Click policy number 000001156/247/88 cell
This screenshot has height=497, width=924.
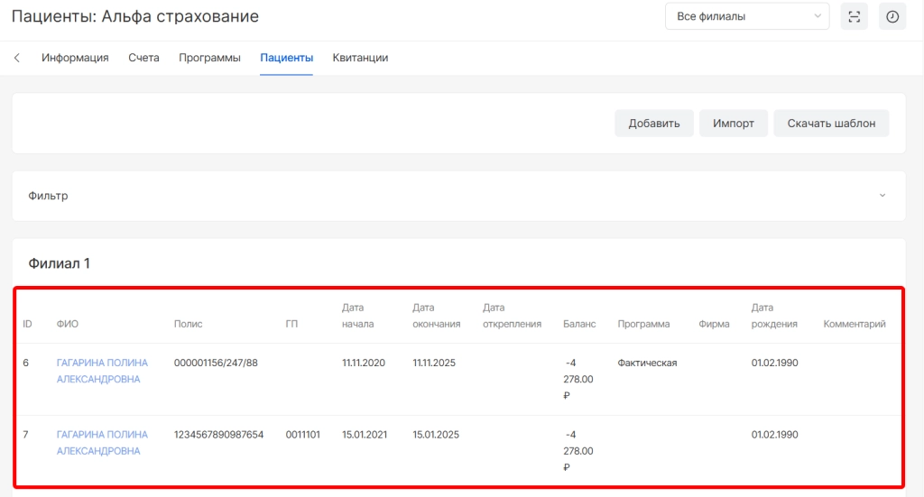(x=216, y=363)
